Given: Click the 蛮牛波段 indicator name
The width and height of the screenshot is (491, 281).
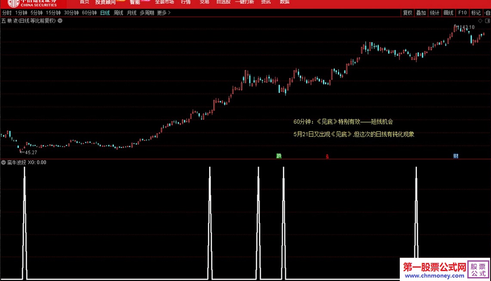Looking at the screenshot, I should pyautogui.click(x=17, y=163).
